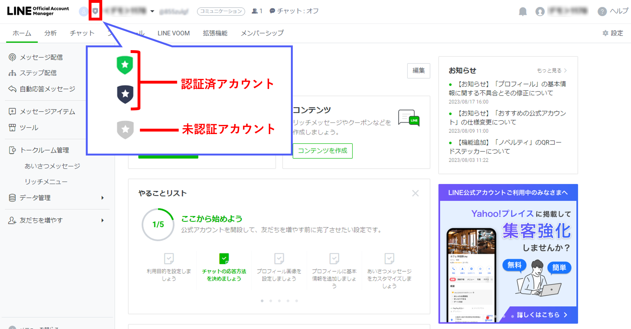631x329 pixels.
Task: Select the first やることリスト pagination dot
Action: click(262, 301)
